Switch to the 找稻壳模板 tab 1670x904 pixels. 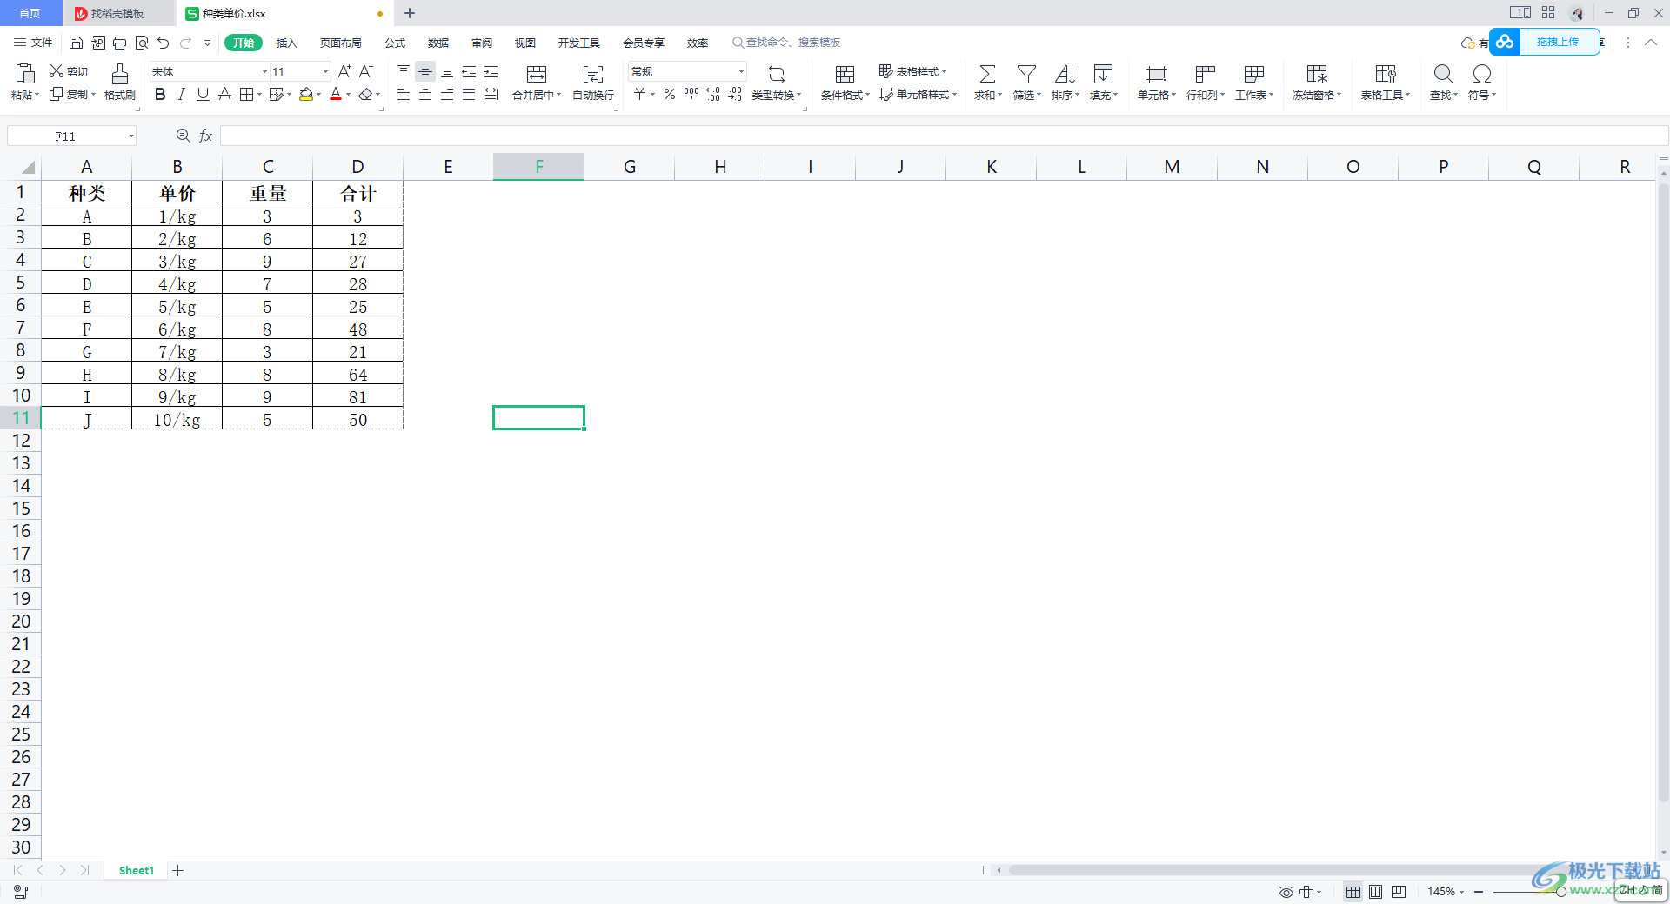coord(118,13)
